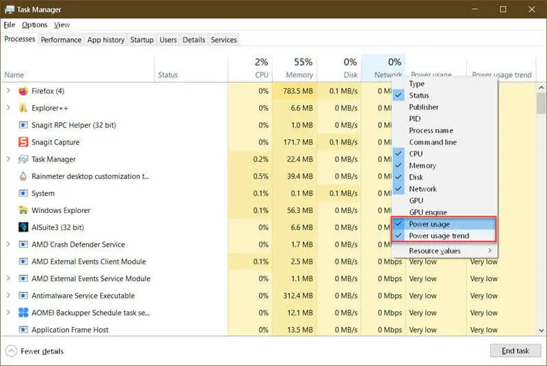This screenshot has height=366, width=547.
Task: Click the vertical scrollbar down arrow
Action: tap(541, 330)
